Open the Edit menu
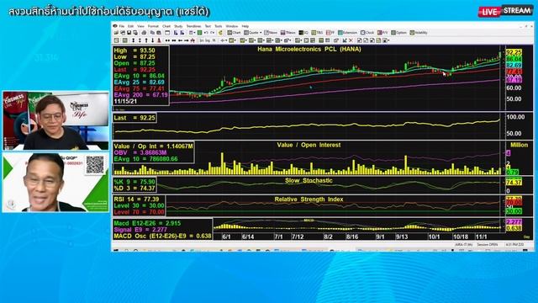The image size is (538, 303). tap(131, 26)
